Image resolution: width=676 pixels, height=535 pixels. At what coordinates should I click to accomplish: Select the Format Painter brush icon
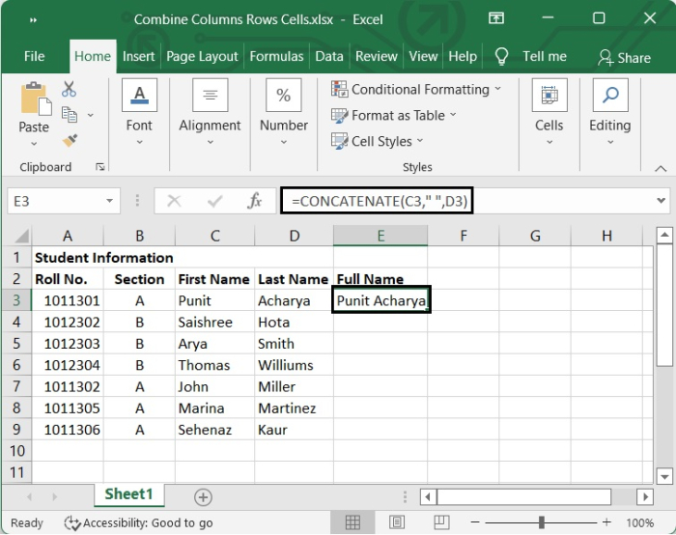coord(70,141)
